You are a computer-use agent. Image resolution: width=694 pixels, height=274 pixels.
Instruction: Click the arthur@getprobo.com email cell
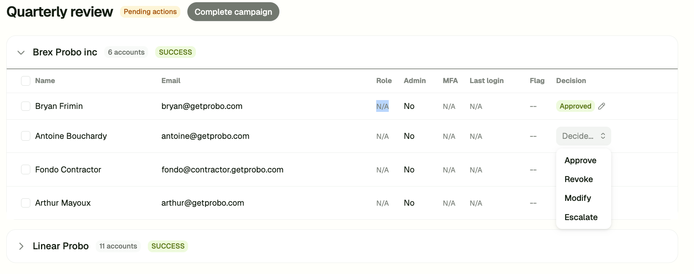click(203, 203)
